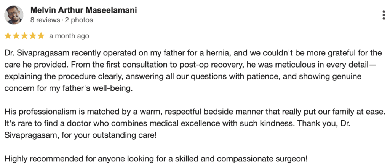Click line "Sivapragasam, for your outstanding care!"
Screen dimensions: 390x167
point(81,135)
